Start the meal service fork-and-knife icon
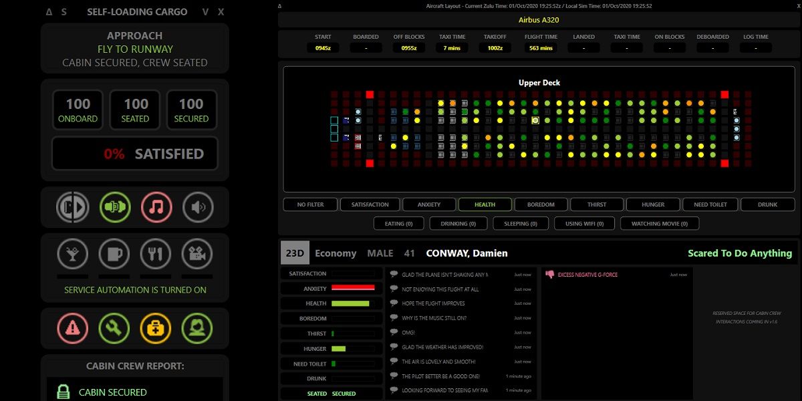 (x=156, y=254)
